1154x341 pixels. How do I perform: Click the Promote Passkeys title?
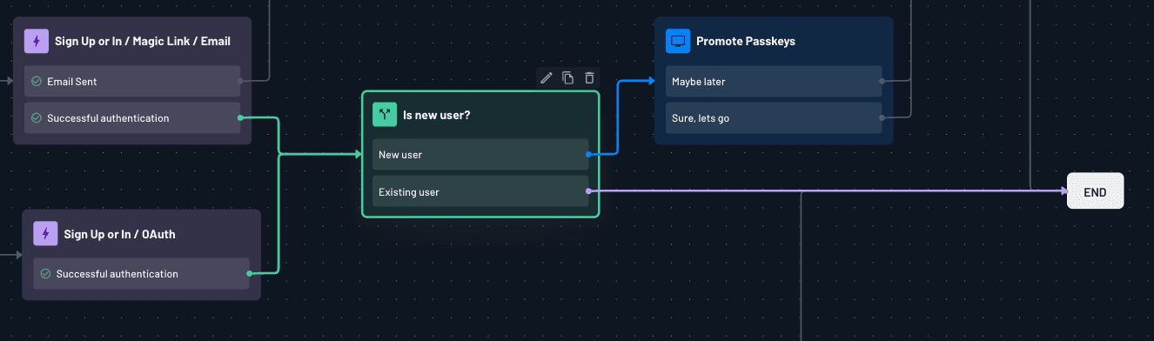click(746, 41)
